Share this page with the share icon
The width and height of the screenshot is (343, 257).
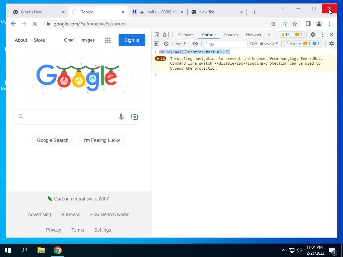coord(284,24)
